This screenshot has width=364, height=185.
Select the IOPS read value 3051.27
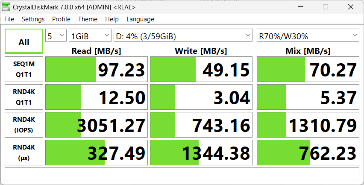pyautogui.click(x=97, y=125)
